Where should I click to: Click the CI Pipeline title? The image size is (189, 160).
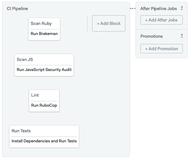[x=17, y=9]
